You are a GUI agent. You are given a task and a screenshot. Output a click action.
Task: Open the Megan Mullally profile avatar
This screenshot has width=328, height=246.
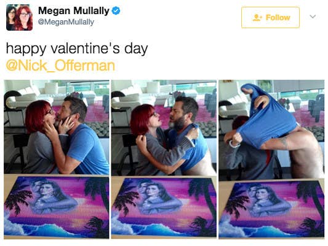(19, 18)
